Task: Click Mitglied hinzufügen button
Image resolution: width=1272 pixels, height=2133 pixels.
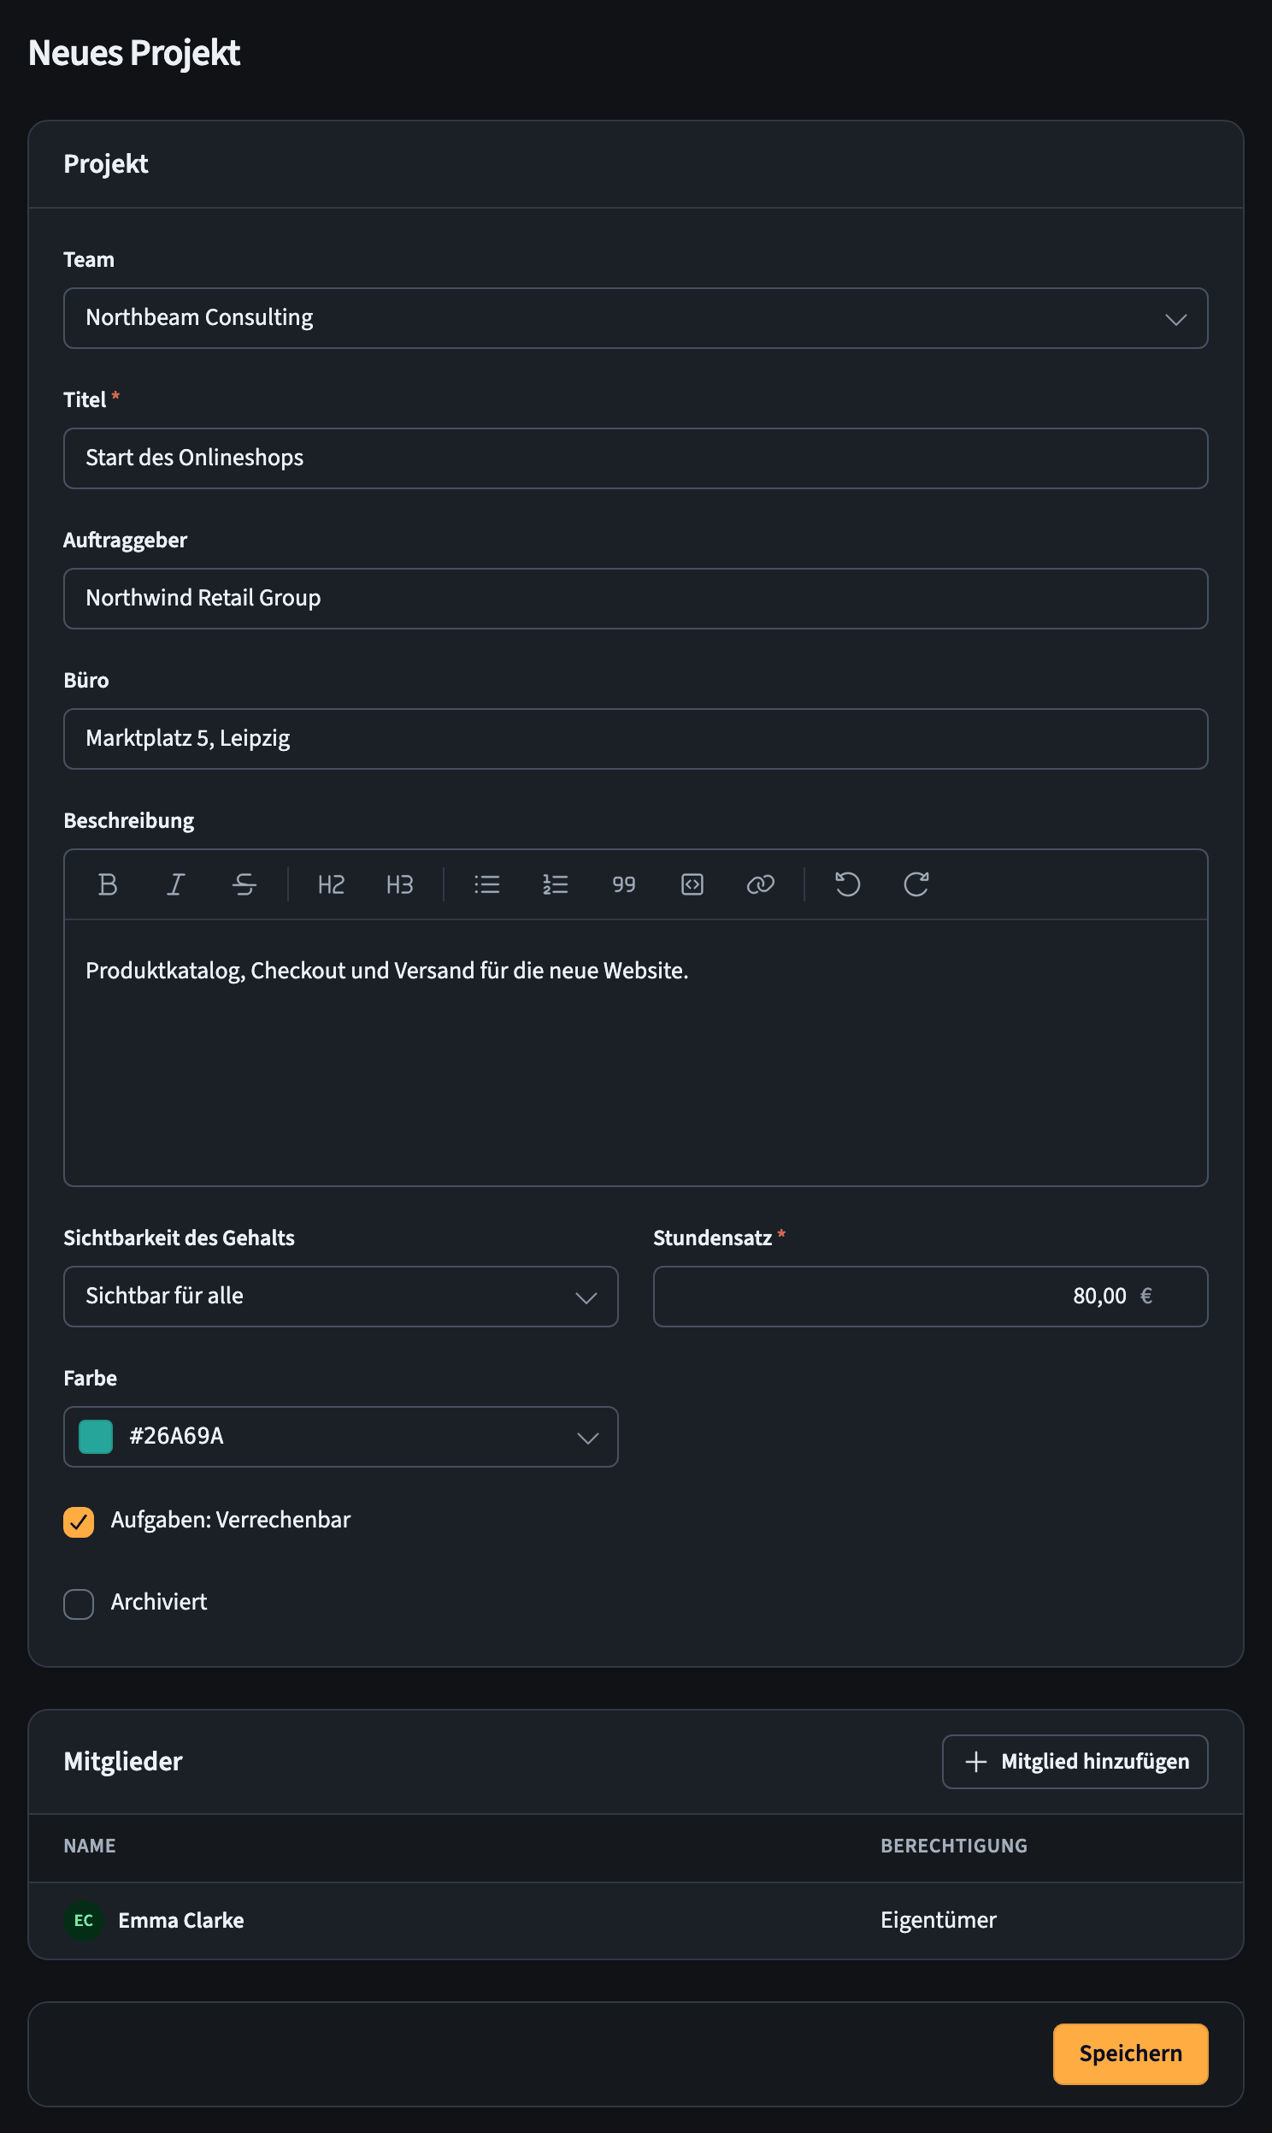Action: coord(1075,1762)
